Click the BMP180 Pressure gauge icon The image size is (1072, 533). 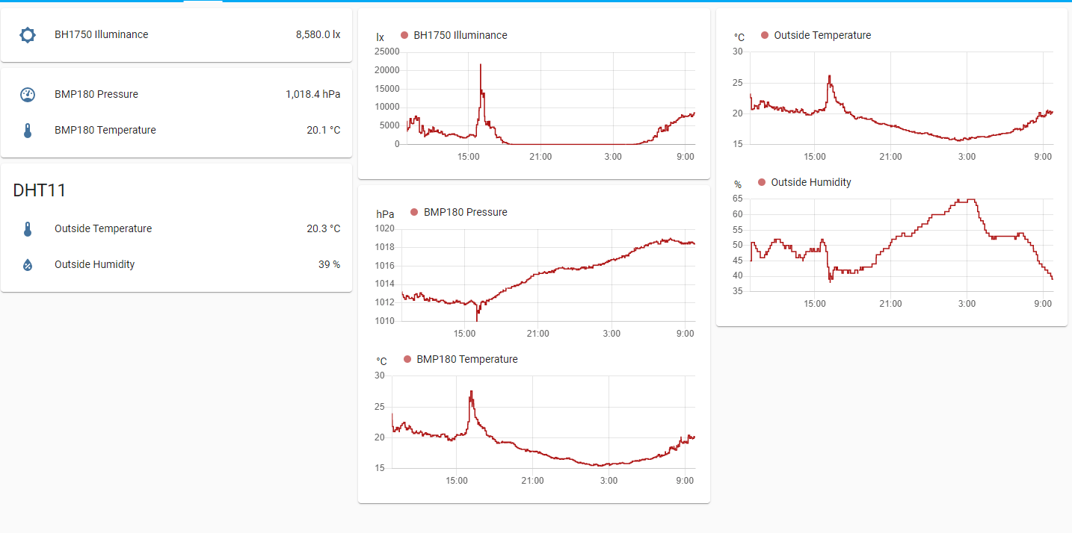[28, 95]
